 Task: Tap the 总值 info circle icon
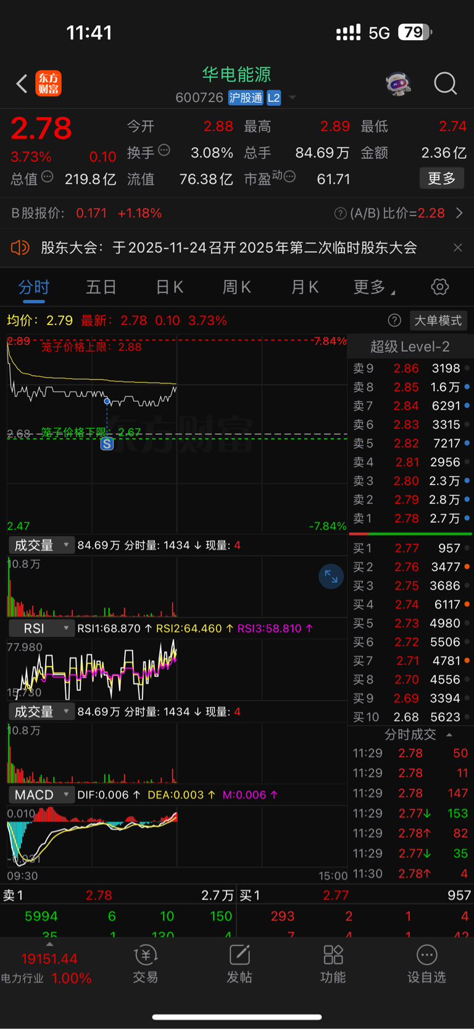click(47, 177)
